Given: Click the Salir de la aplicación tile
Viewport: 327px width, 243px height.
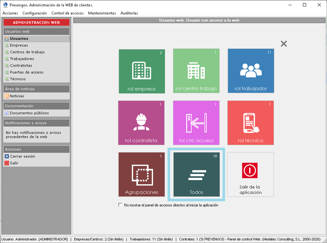Looking at the screenshot, I should (250, 174).
